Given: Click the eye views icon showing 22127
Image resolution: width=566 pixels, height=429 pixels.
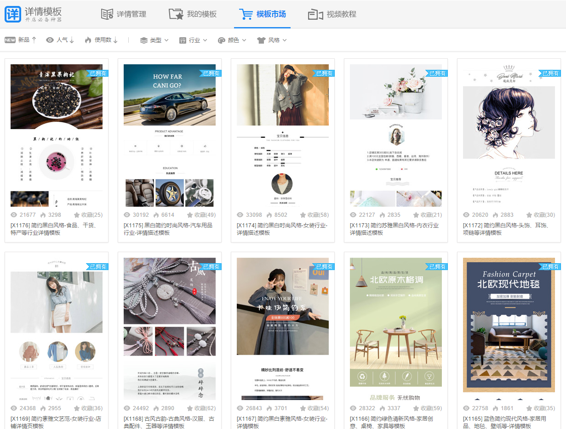Looking at the screenshot, I should [353, 215].
